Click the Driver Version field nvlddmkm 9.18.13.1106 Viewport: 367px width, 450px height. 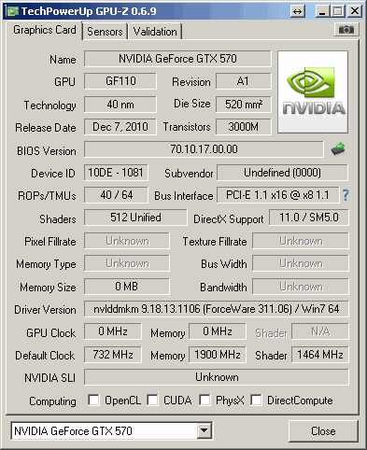tap(217, 309)
